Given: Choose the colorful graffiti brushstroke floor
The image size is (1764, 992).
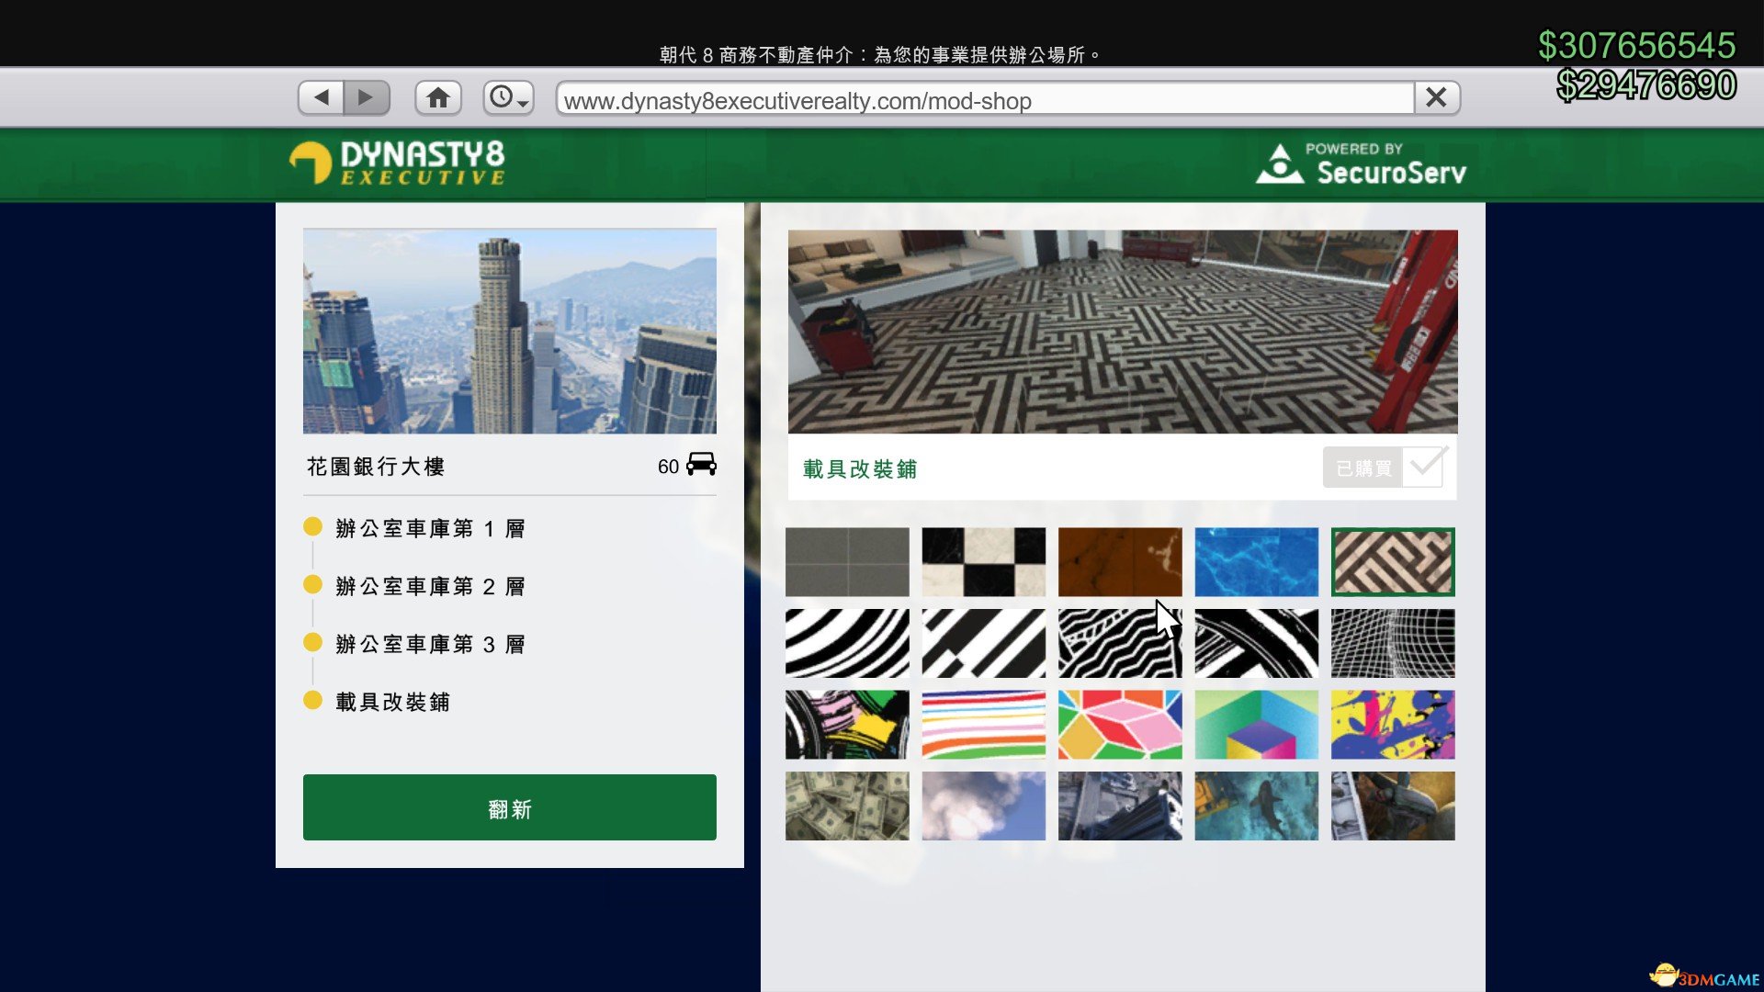Looking at the screenshot, I should [847, 725].
